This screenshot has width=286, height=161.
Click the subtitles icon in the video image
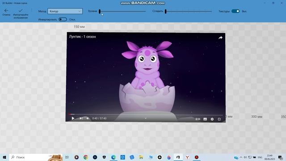point(205,119)
